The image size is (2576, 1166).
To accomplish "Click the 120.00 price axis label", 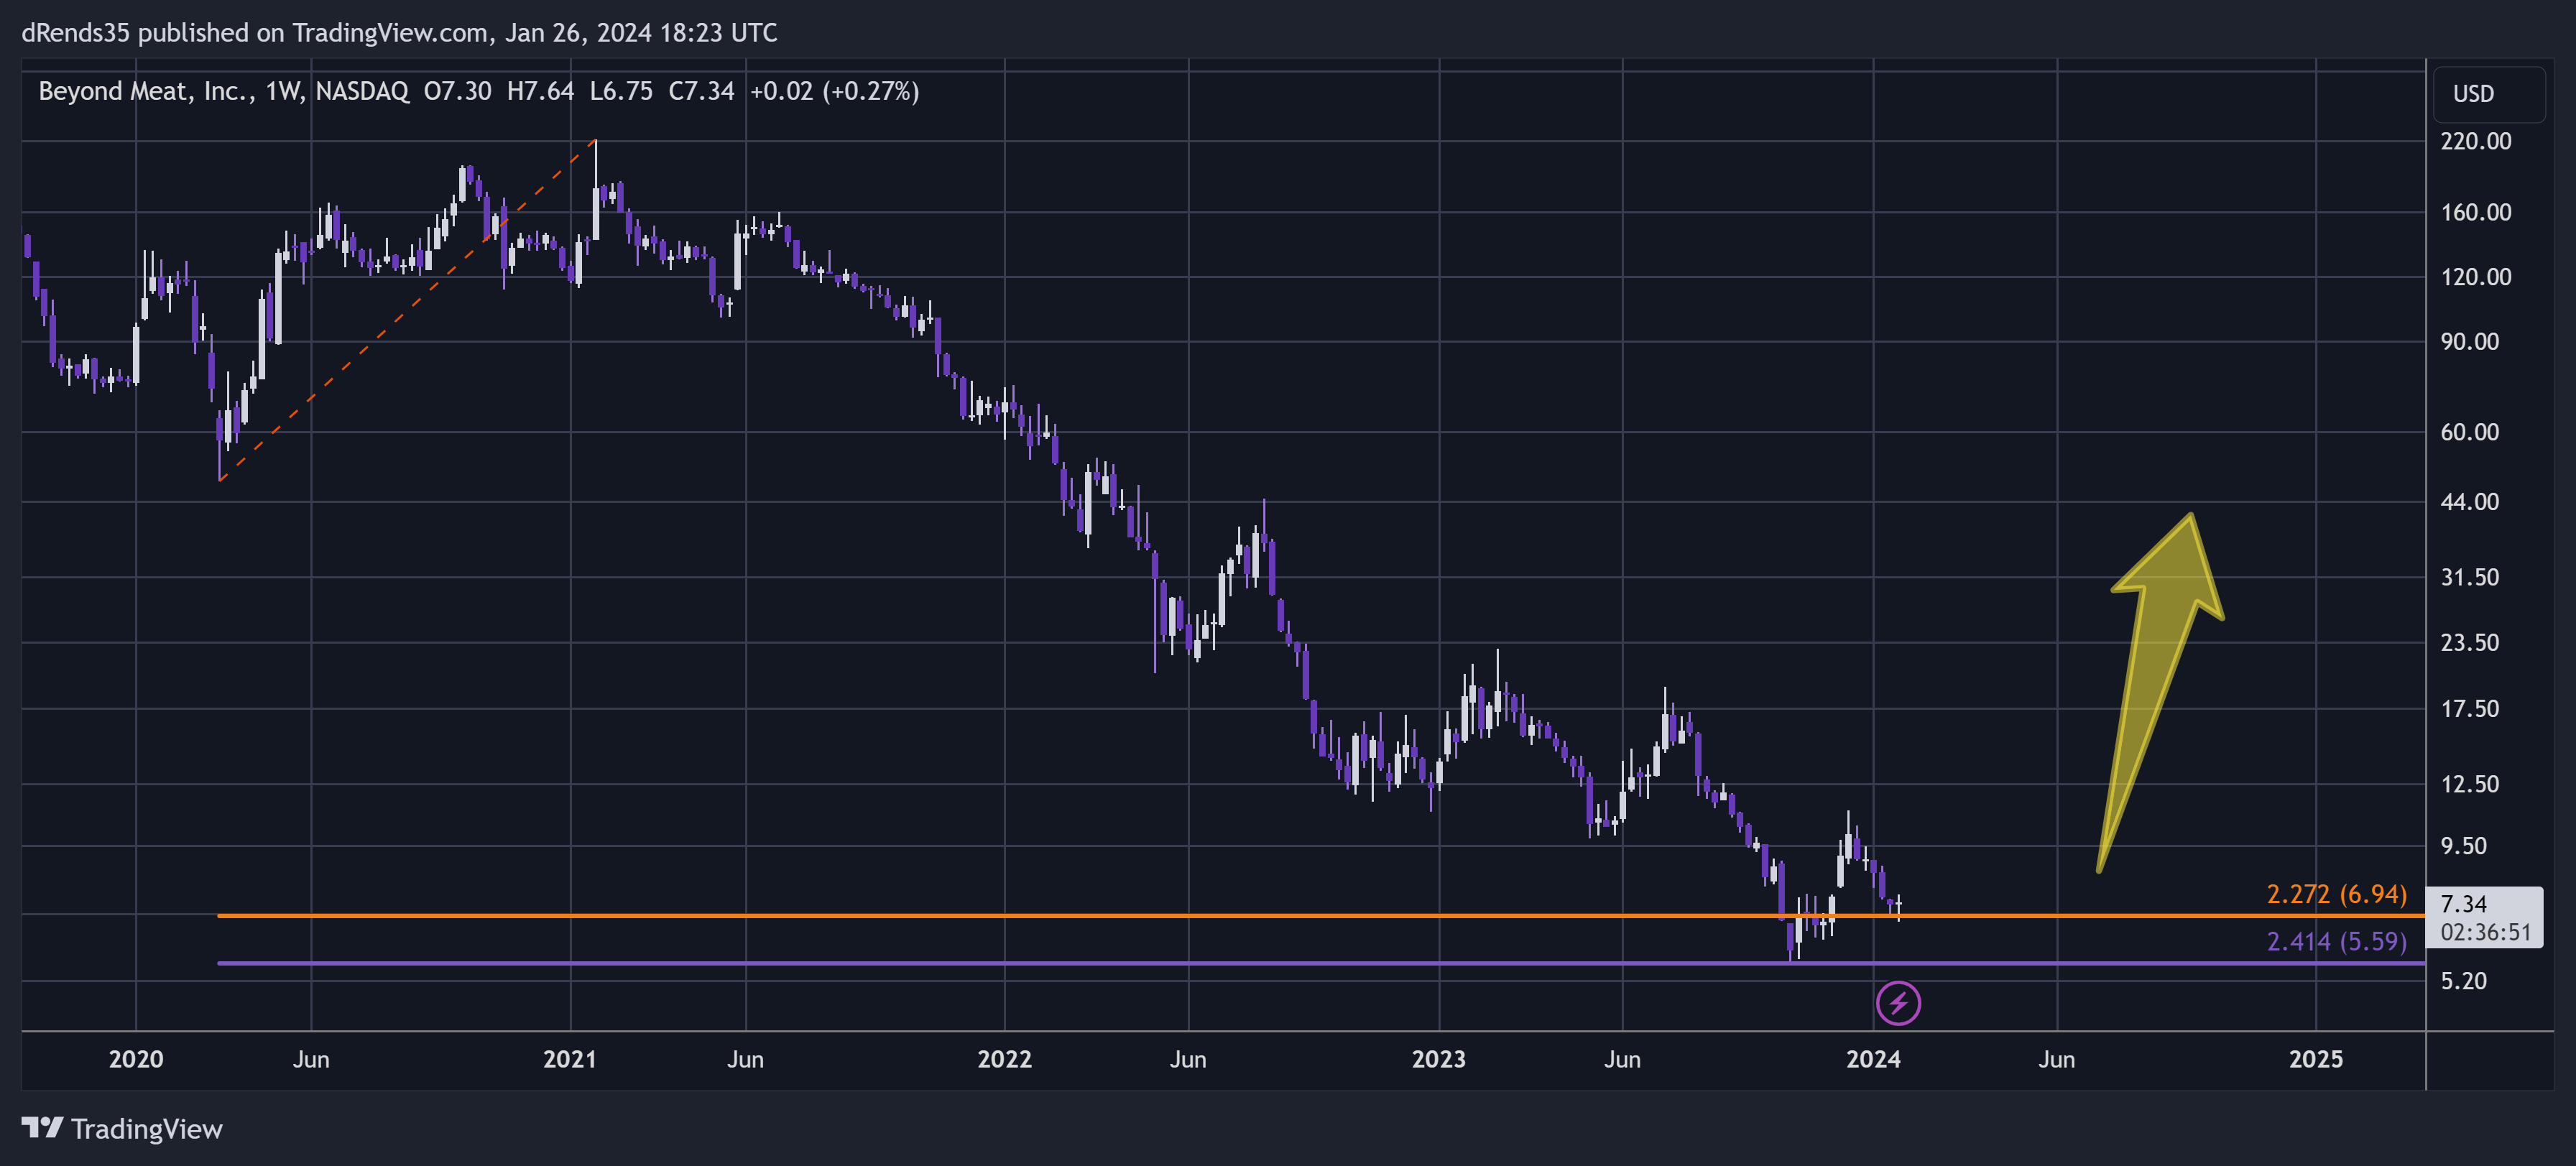I will 2475,277.
